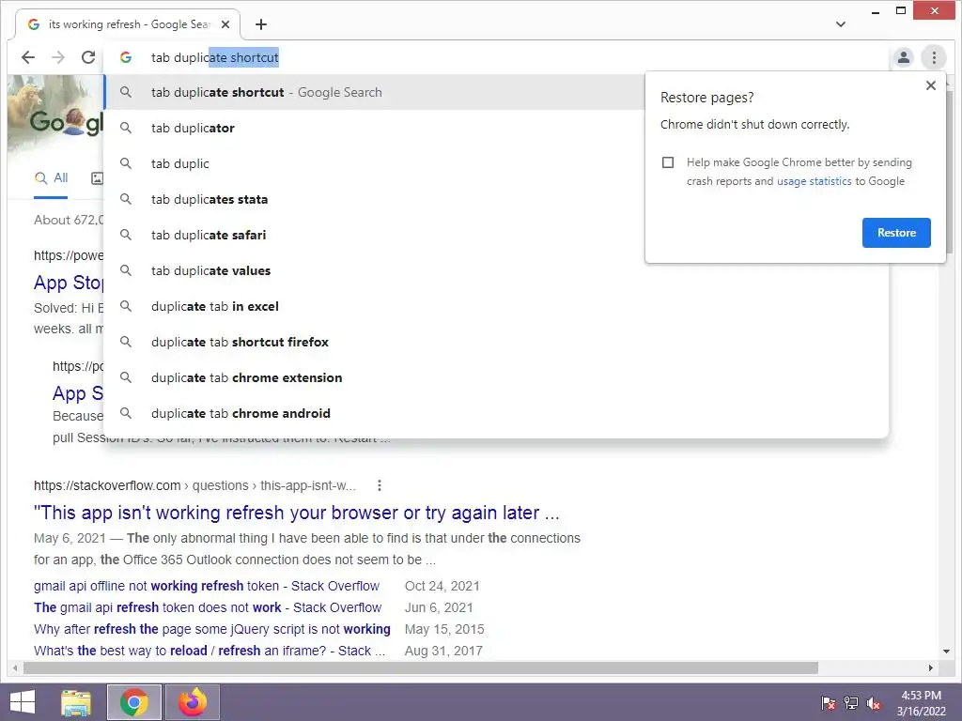Click the taskbar clock 4:53 PM
The width and height of the screenshot is (962, 721).
coord(921,703)
